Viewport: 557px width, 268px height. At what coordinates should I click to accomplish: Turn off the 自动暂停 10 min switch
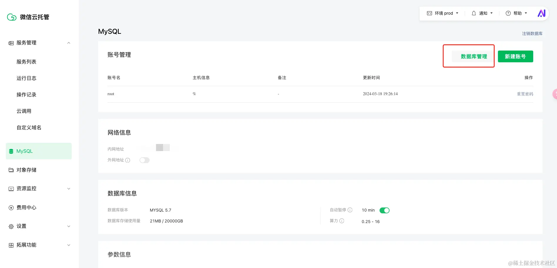(385, 210)
